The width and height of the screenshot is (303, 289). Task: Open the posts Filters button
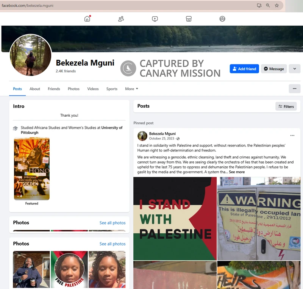coord(286,106)
